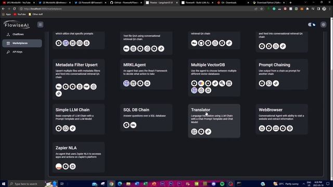Click the memory book icon in WebBrowser card

pyautogui.click(x=276, y=128)
